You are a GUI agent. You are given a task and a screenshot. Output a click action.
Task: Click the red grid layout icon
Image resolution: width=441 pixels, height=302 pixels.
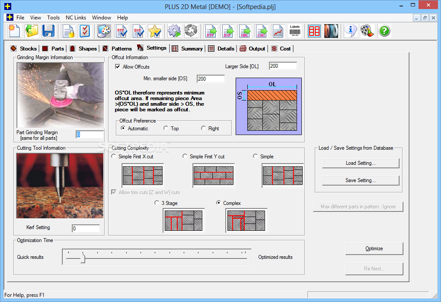(314, 31)
